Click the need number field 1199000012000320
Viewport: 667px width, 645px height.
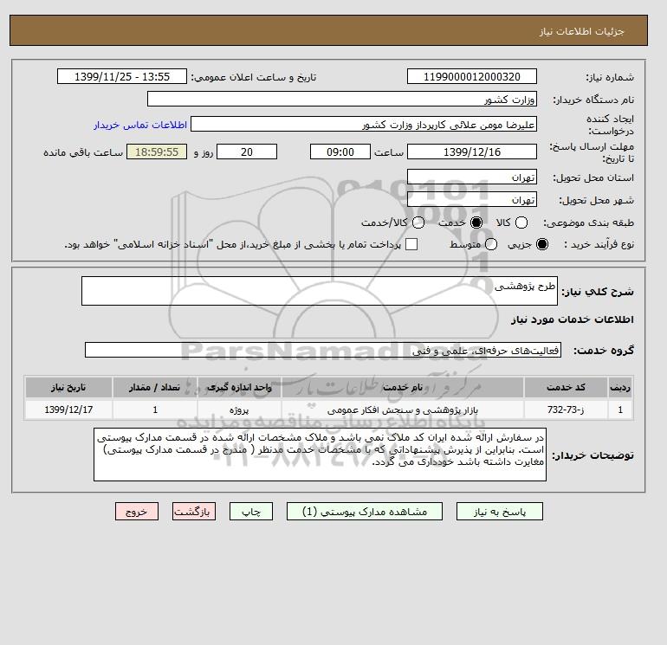[472, 77]
